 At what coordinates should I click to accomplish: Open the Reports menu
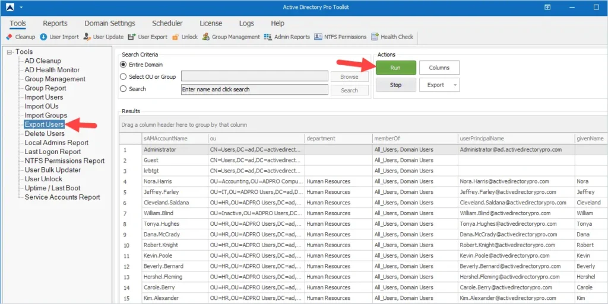(x=55, y=23)
